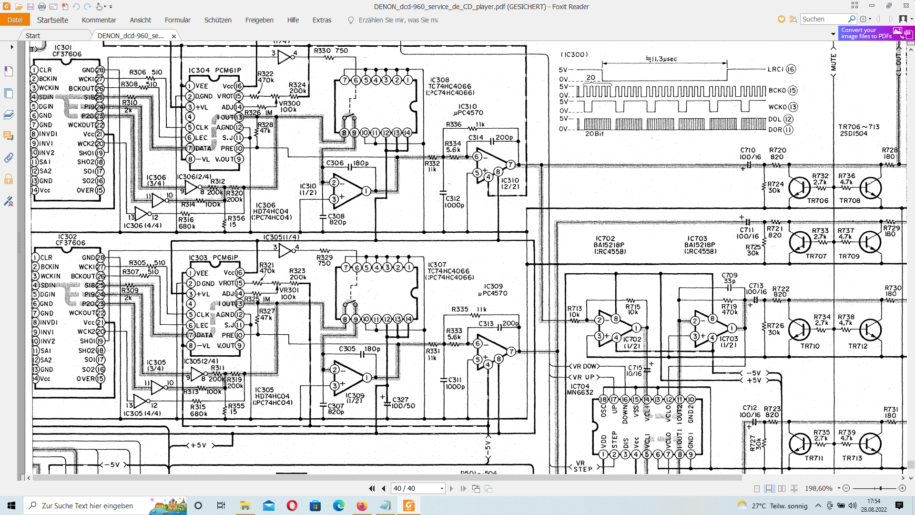Click the Layers panel sidebar icon
Image resolution: width=915 pixels, height=515 pixels.
[x=9, y=114]
